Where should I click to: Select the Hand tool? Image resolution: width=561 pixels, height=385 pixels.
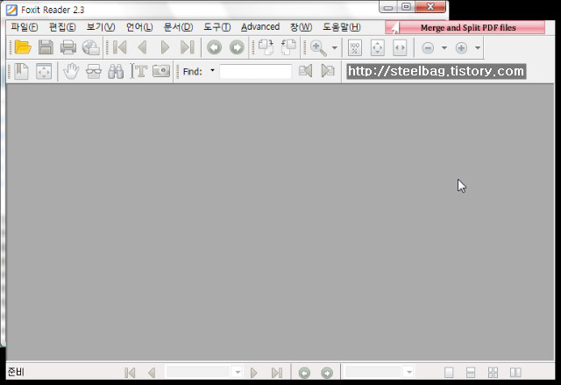click(71, 71)
